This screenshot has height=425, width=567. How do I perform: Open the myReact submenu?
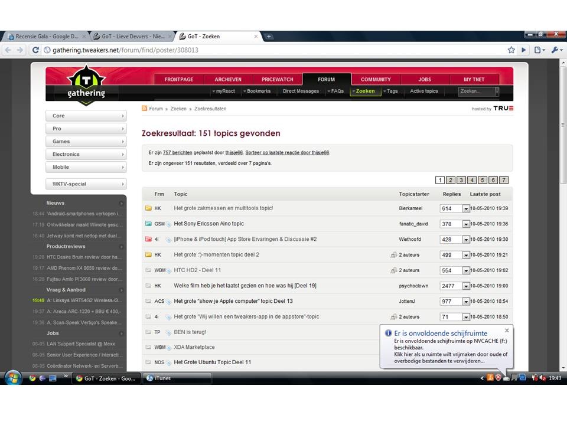point(223,91)
